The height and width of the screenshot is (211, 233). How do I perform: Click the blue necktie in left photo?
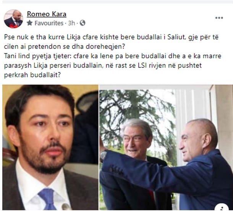[x=48, y=199]
